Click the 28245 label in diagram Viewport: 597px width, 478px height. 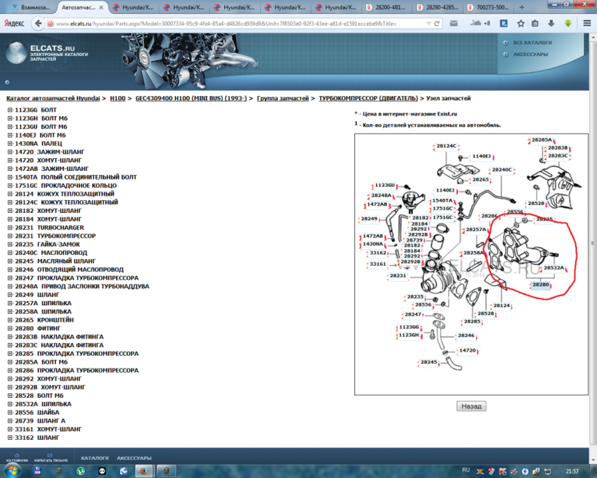tap(428, 362)
